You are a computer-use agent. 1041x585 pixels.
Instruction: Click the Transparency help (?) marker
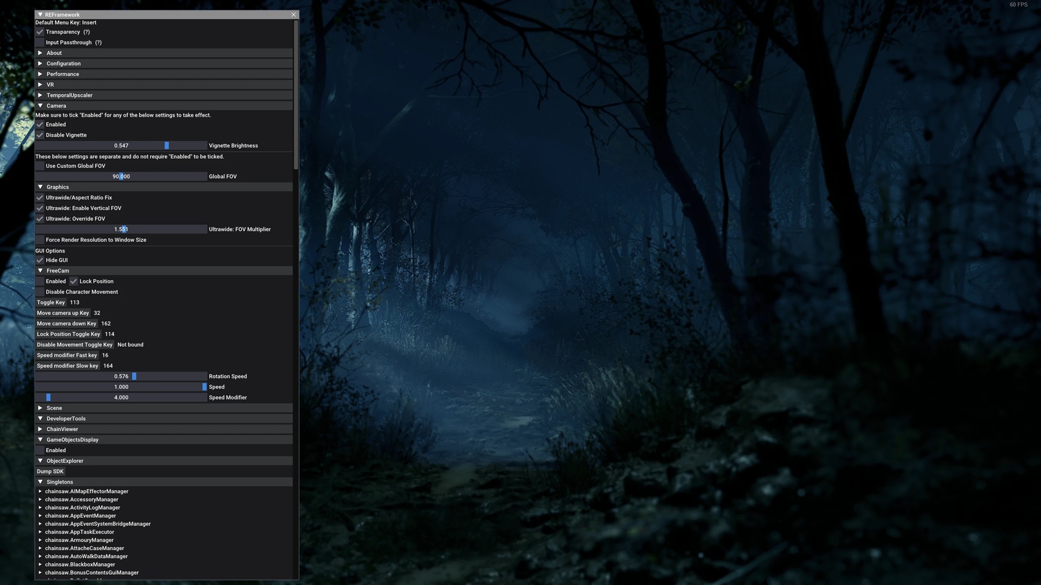[87, 32]
